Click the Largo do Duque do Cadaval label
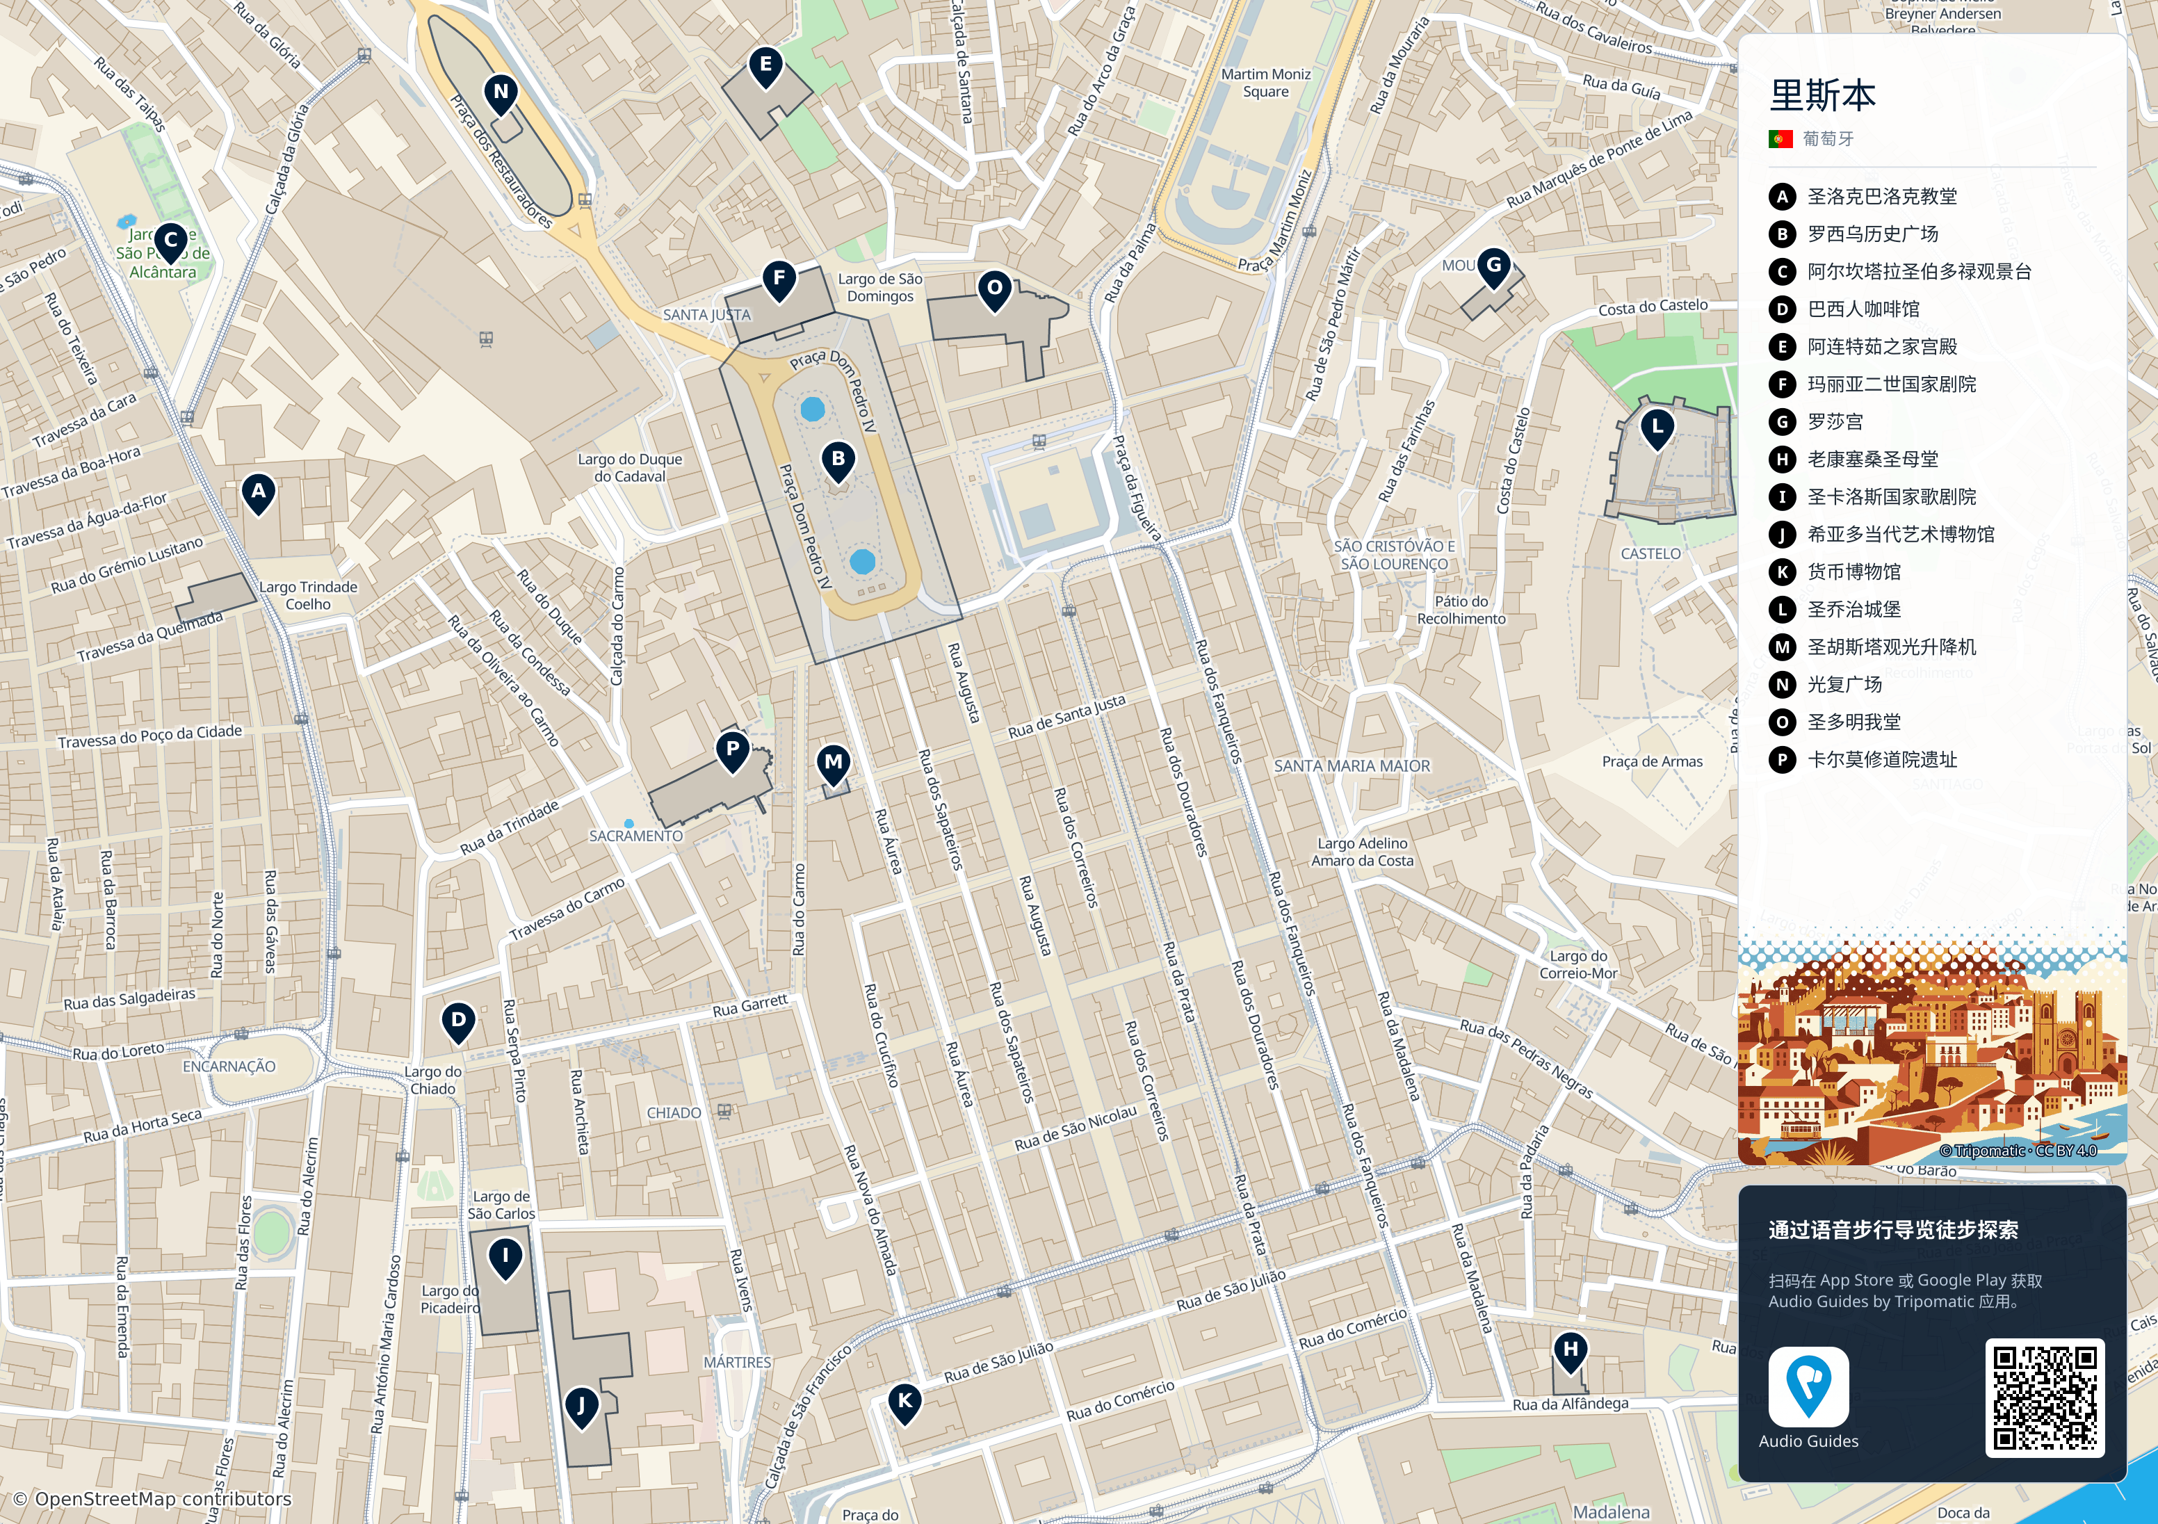This screenshot has height=1524, width=2158. 630,468
